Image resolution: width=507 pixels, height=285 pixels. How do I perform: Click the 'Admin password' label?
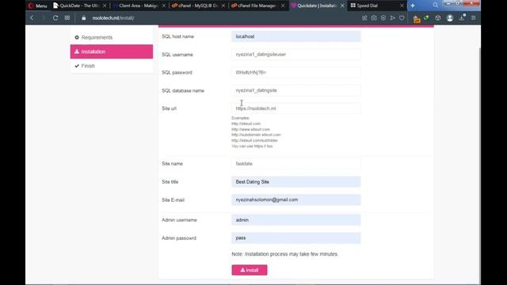tap(179, 238)
